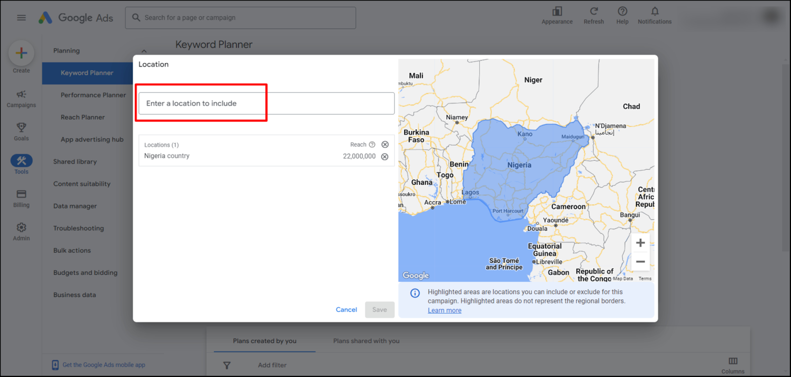Expand Troubleshooting section
The image size is (791, 377).
(79, 229)
